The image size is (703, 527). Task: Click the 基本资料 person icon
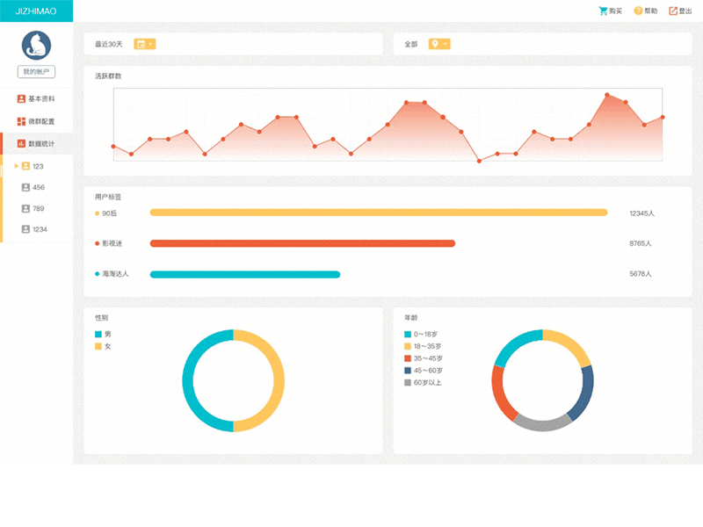21,99
